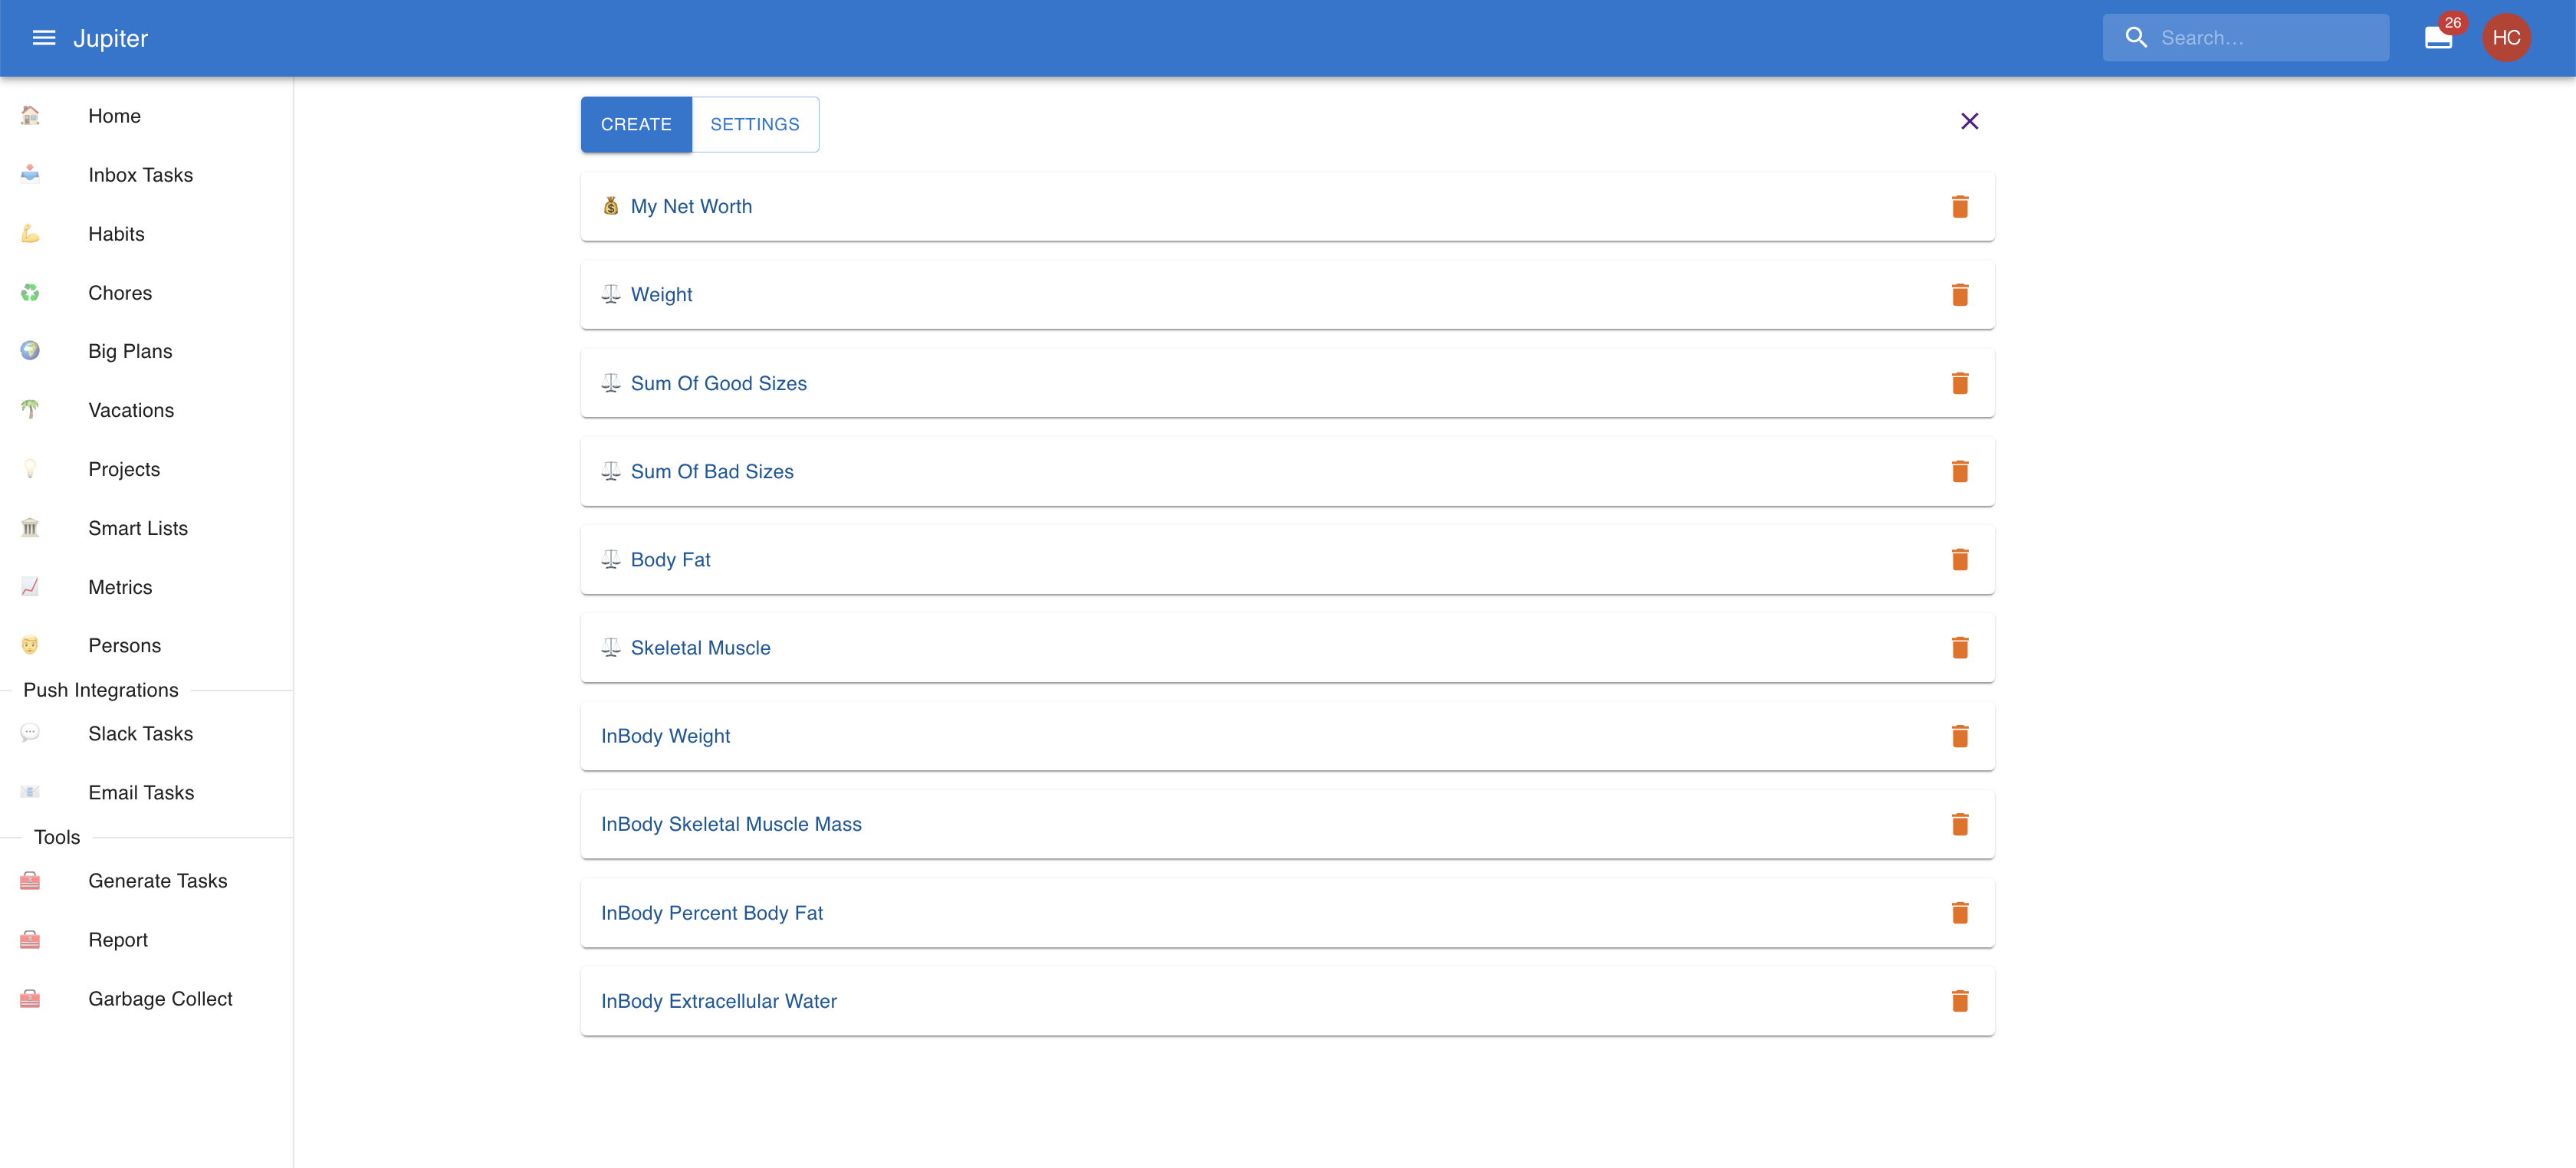Select Slack Tasks push integration
Image resolution: width=2576 pixels, height=1168 pixels.
pyautogui.click(x=140, y=734)
